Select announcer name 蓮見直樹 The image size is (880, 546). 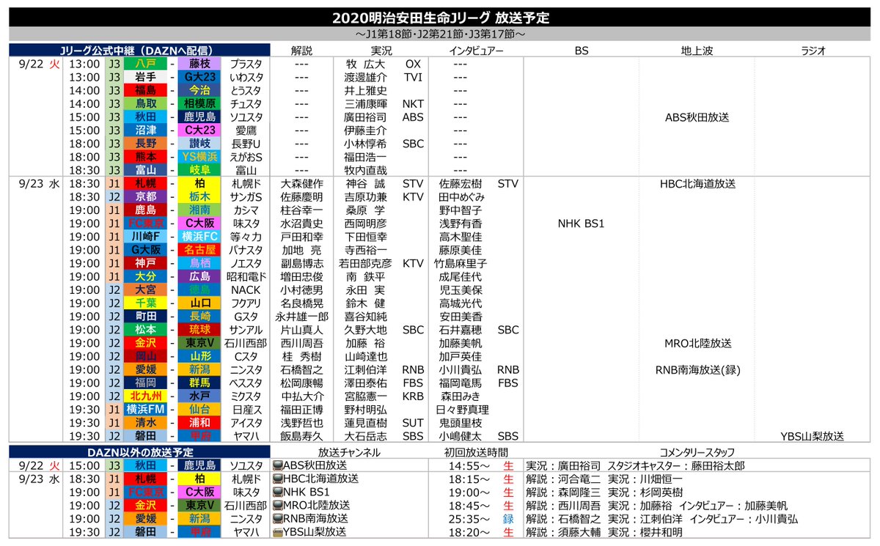[x=367, y=421]
